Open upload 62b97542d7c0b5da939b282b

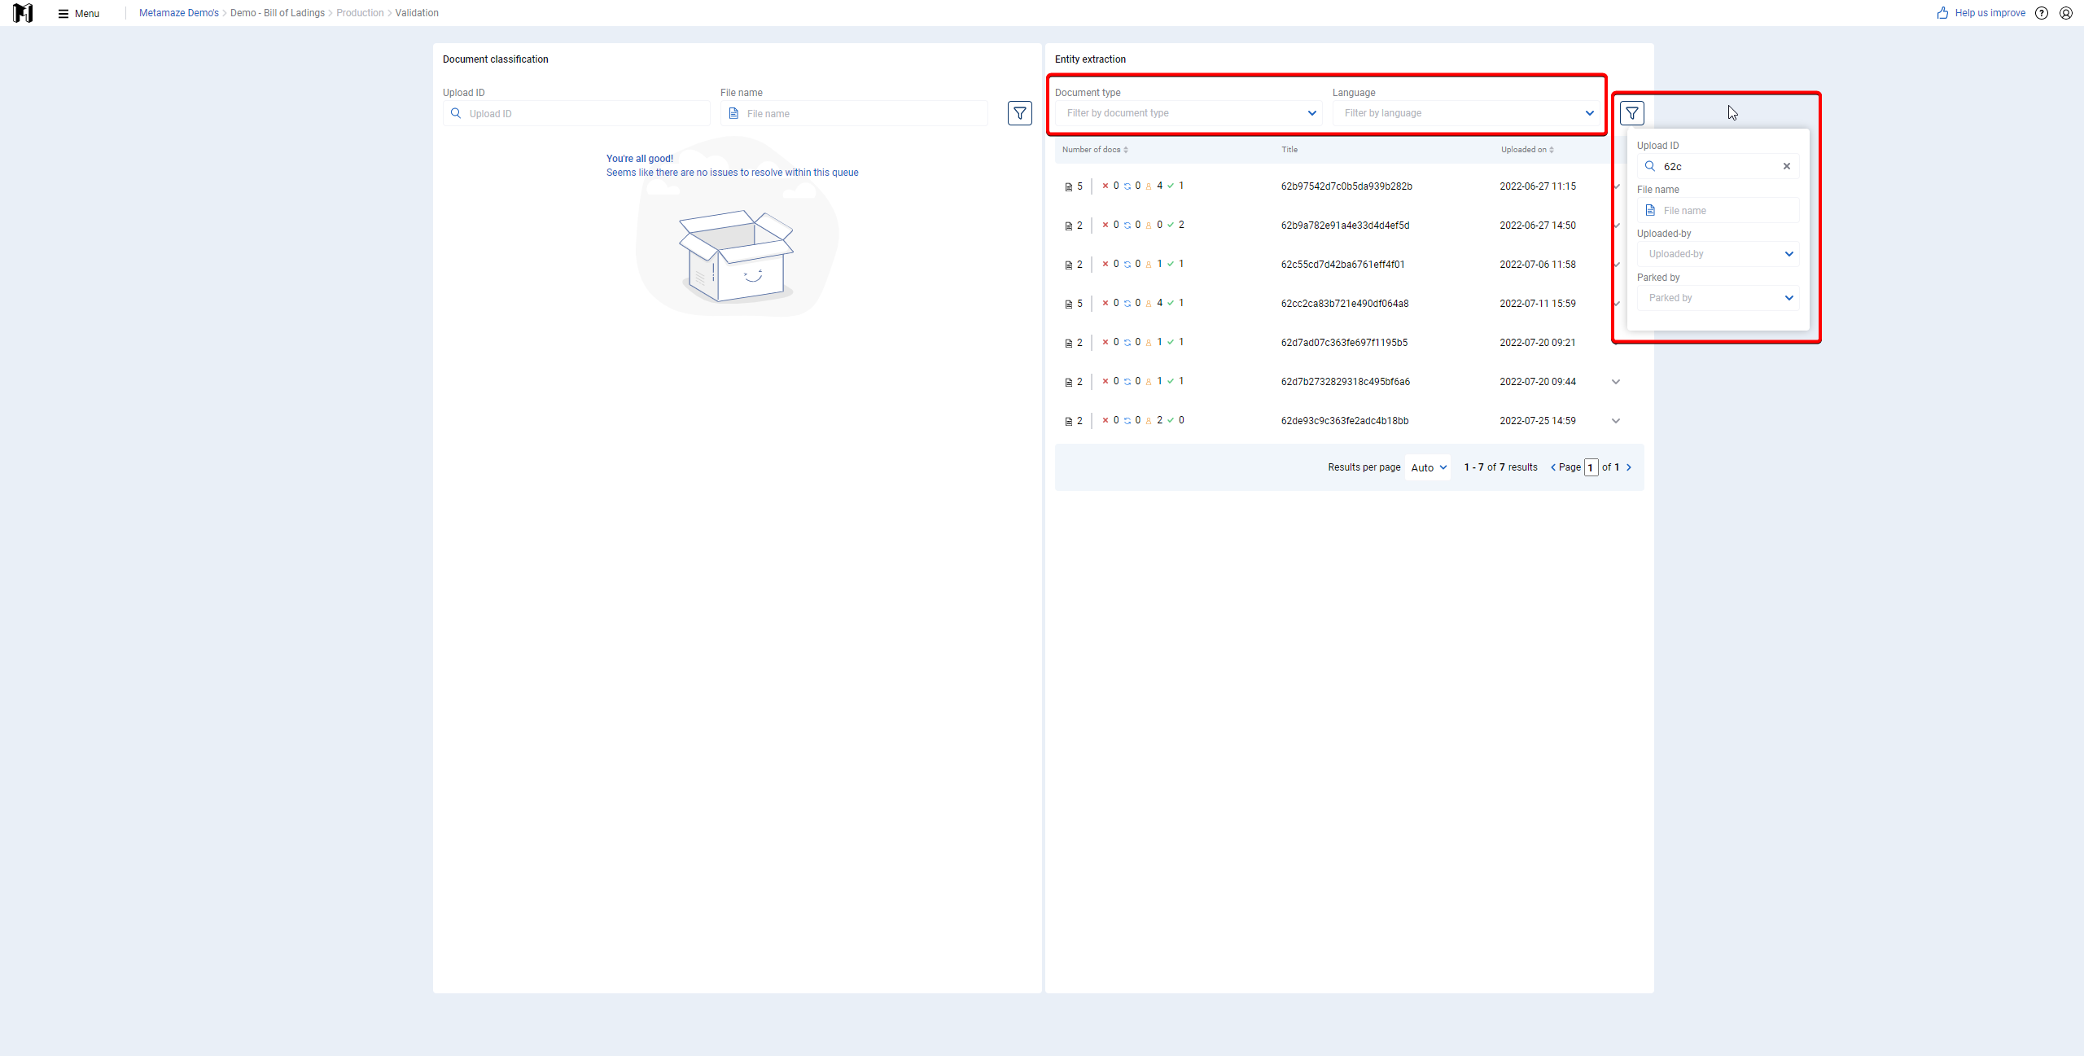(x=1346, y=186)
